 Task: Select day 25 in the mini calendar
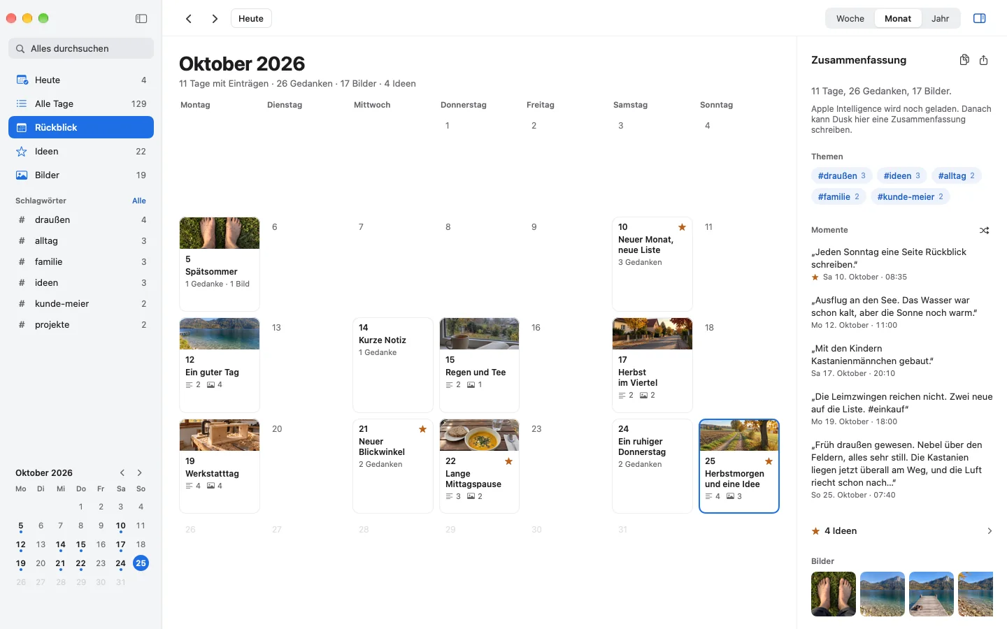(x=141, y=563)
